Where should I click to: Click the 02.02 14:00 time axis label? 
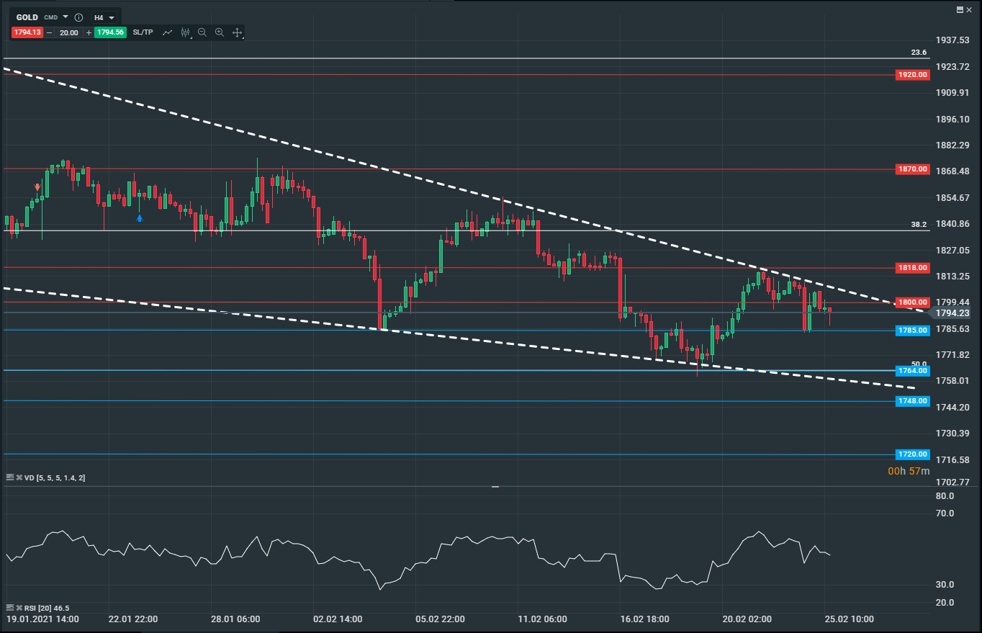[338, 619]
